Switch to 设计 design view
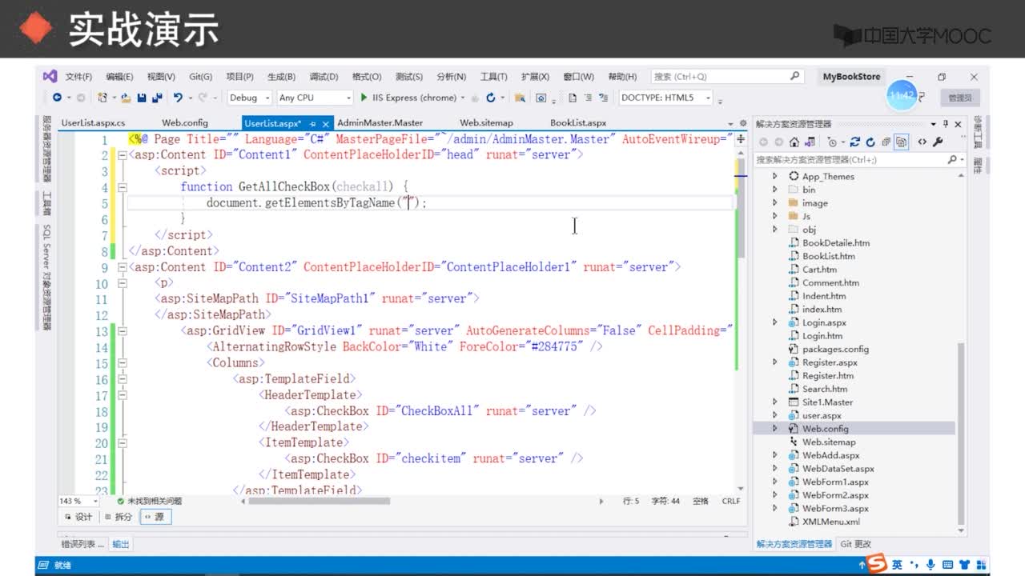Image resolution: width=1025 pixels, height=576 pixels. point(79,518)
